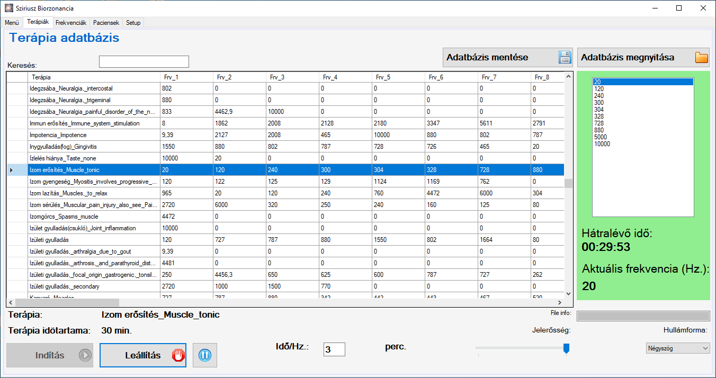Open the Hullámforma Négyszög dropdown
The height and width of the screenshot is (378, 716).
coord(678,348)
